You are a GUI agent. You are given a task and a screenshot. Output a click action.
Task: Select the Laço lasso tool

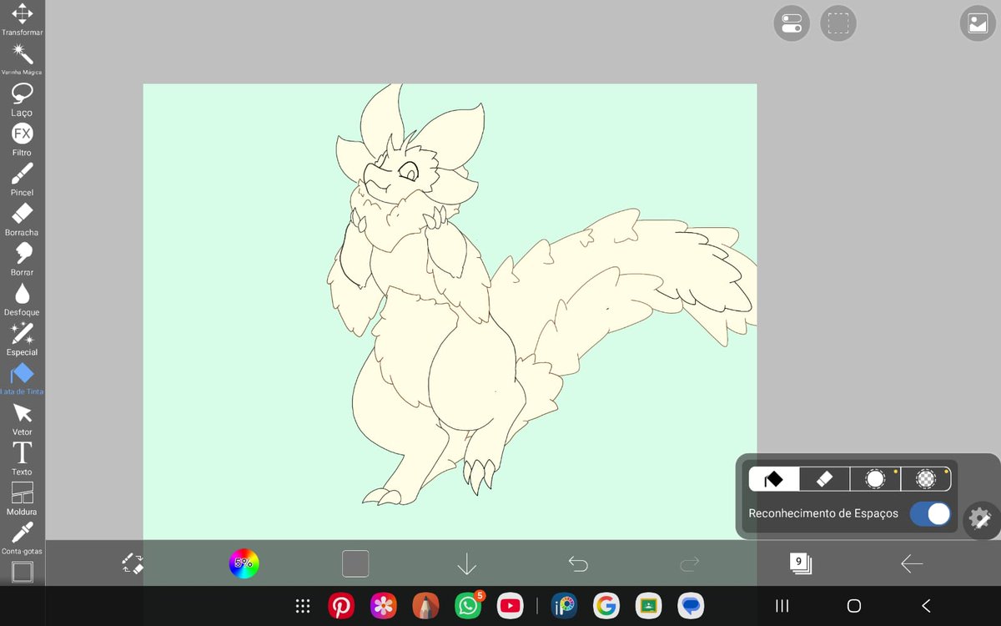coord(22,98)
